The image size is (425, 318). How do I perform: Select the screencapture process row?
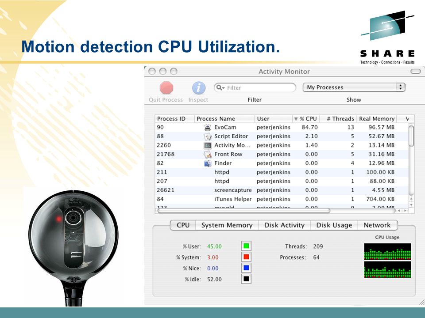click(x=282, y=190)
